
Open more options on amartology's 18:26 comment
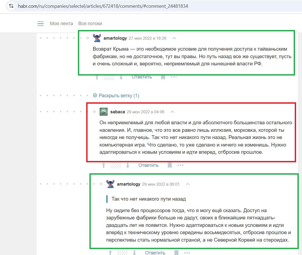(x=174, y=77)
